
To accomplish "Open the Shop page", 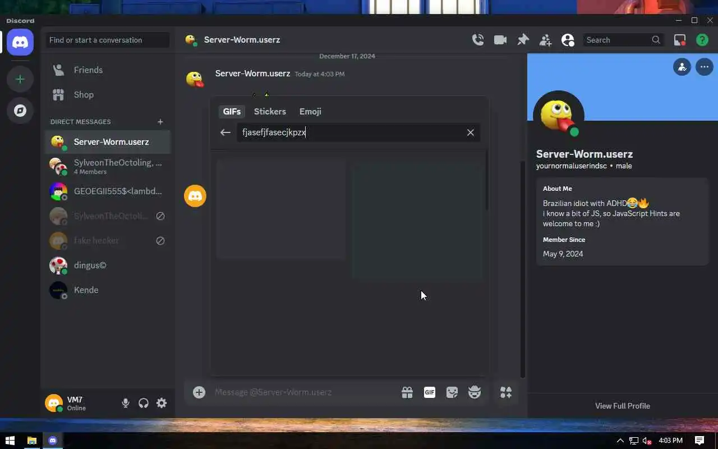I will pyautogui.click(x=108, y=95).
